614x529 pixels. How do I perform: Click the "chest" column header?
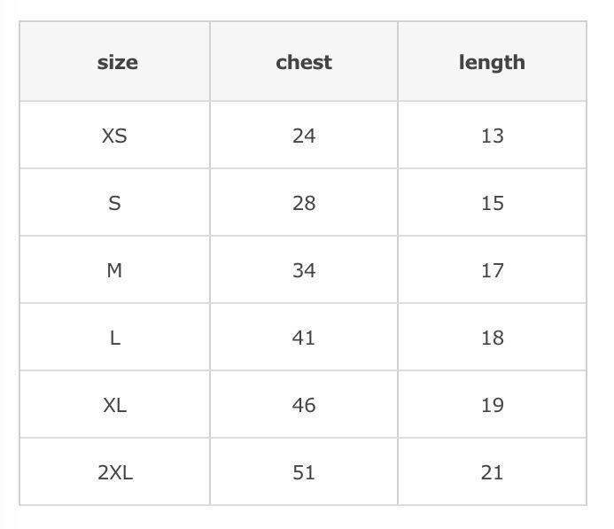click(x=304, y=63)
